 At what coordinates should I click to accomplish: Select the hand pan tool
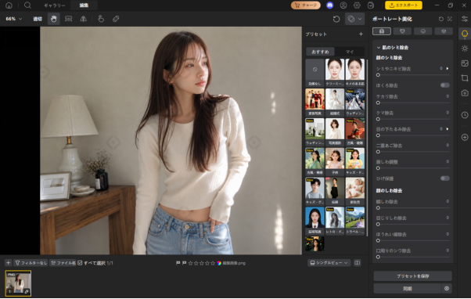click(x=54, y=19)
